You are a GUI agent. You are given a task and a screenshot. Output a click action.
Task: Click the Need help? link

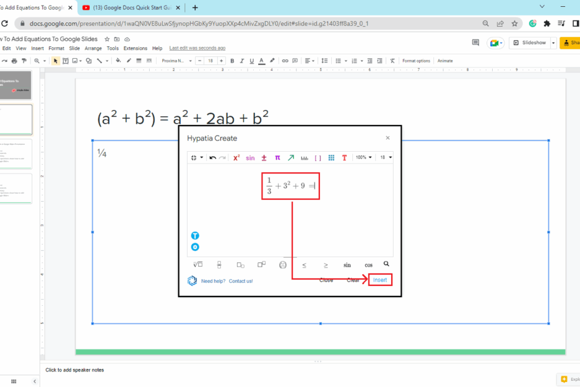pos(213,281)
